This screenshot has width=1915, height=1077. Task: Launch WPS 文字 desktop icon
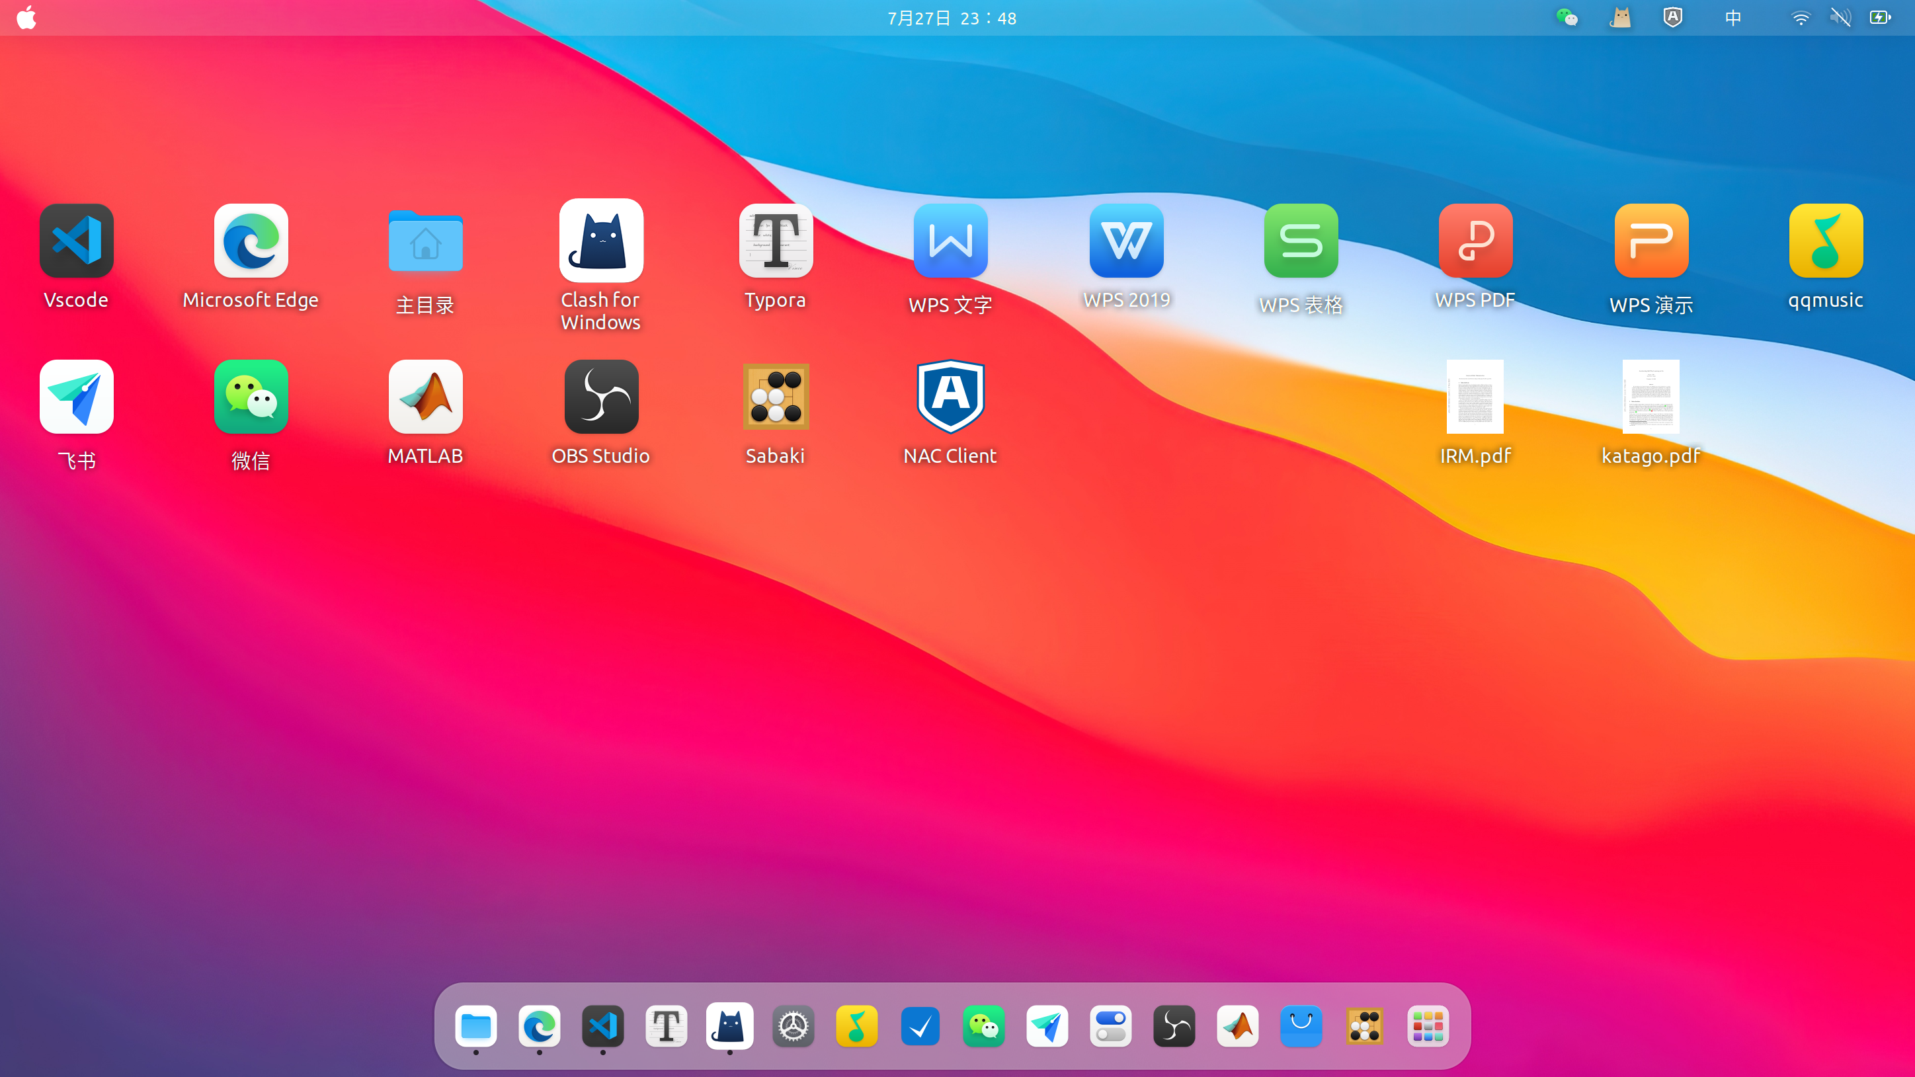pyautogui.click(x=951, y=241)
